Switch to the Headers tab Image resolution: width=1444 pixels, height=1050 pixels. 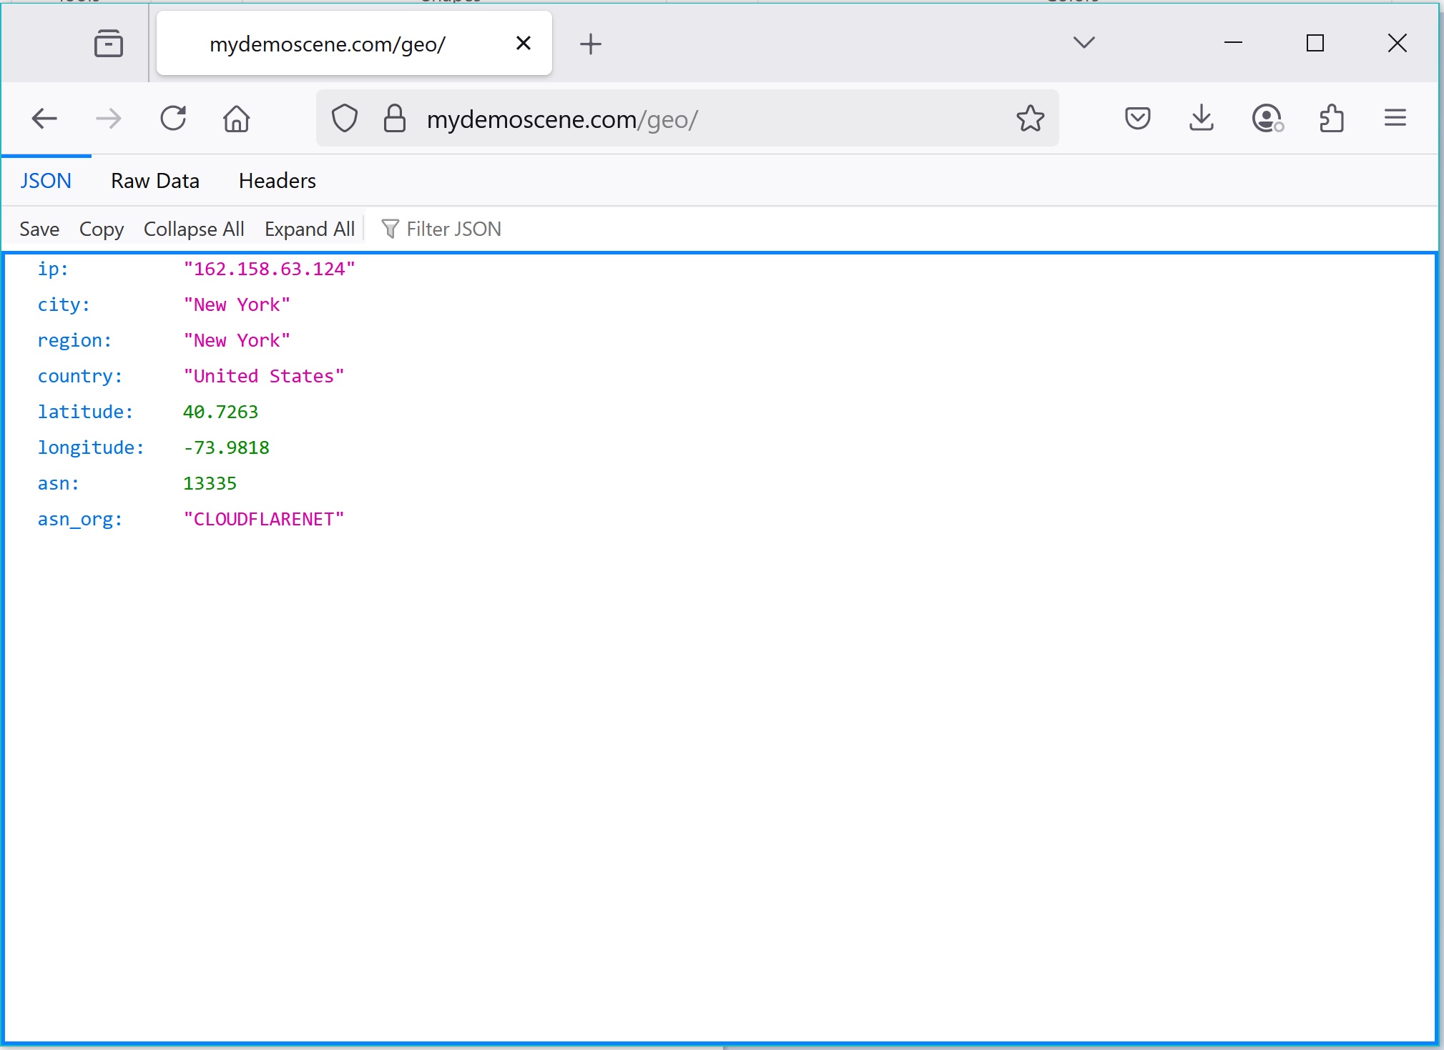[x=277, y=181]
